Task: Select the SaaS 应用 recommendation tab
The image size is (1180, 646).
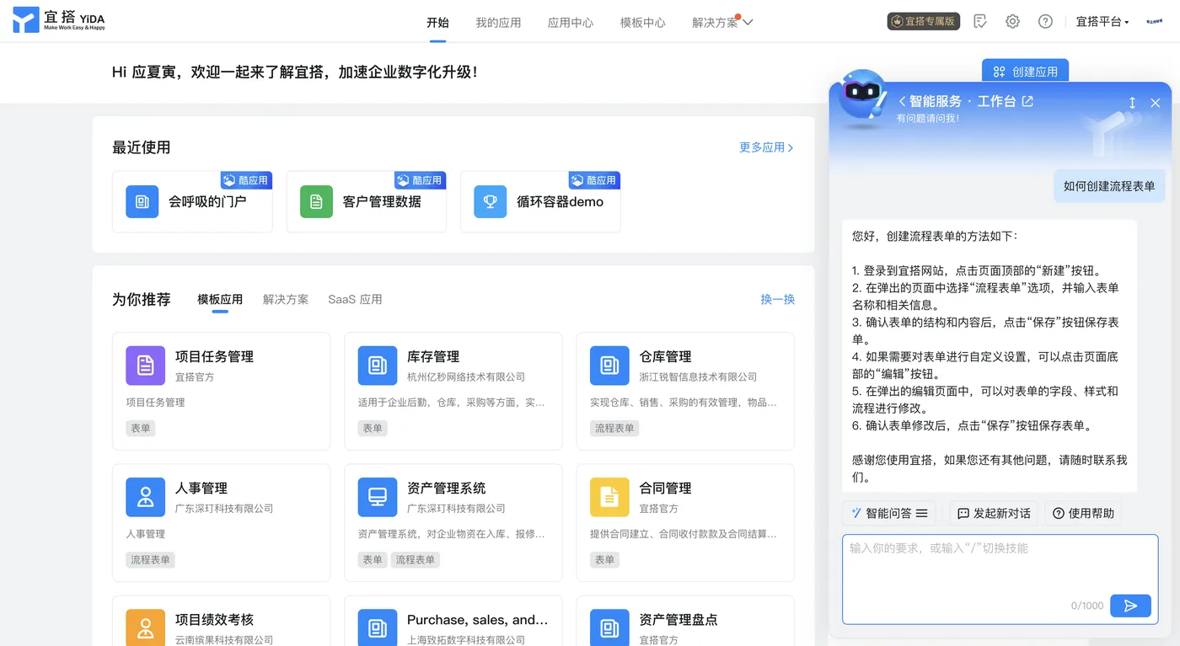Action: coord(355,299)
